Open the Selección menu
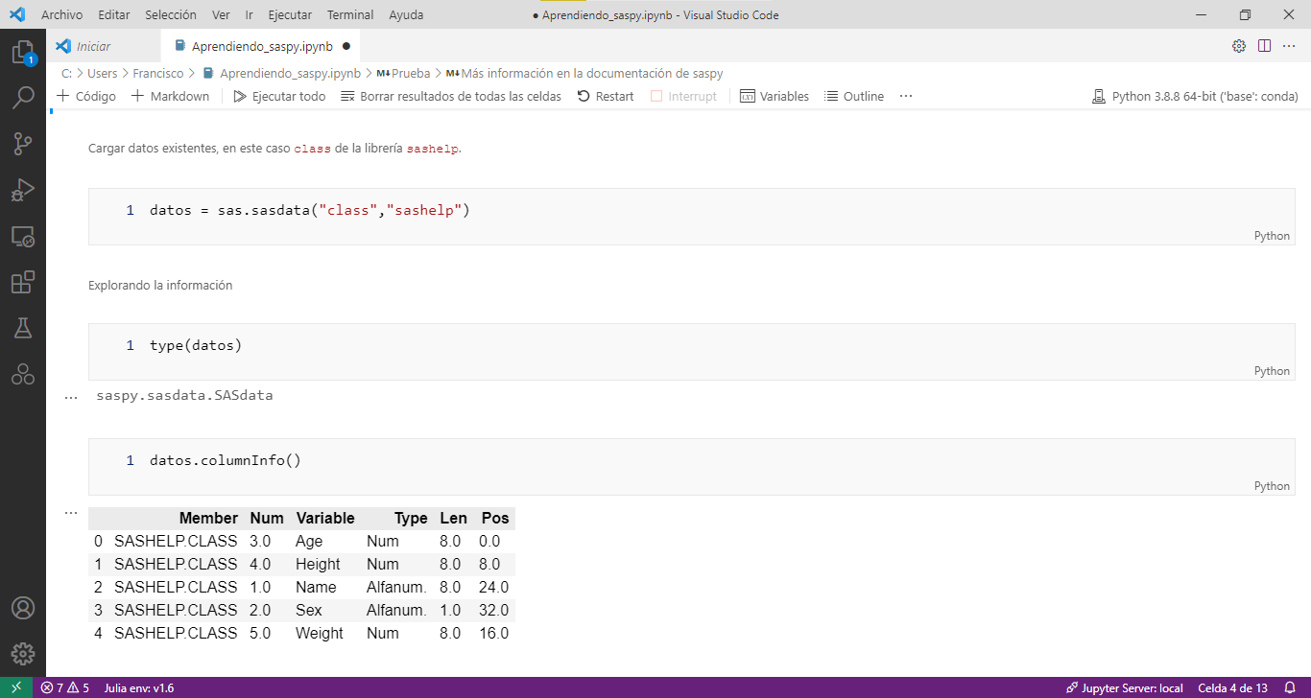 (x=171, y=15)
